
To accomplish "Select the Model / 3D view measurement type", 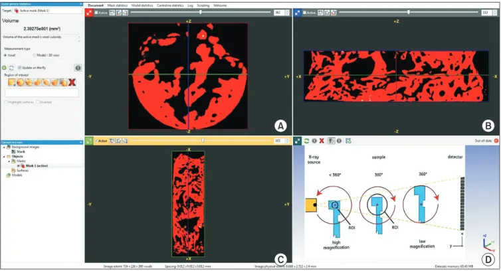I will [34, 55].
